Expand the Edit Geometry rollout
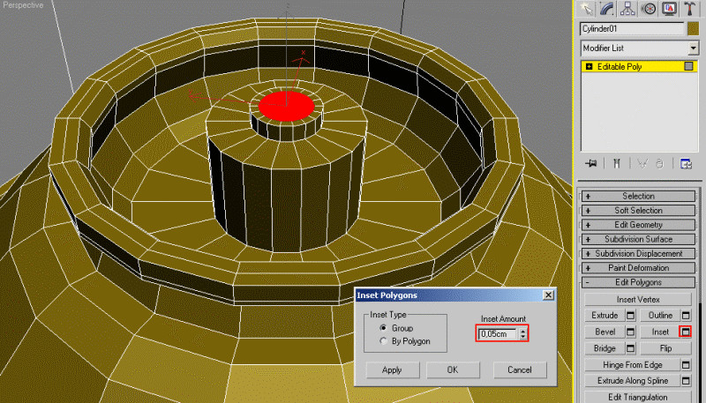 click(x=638, y=225)
